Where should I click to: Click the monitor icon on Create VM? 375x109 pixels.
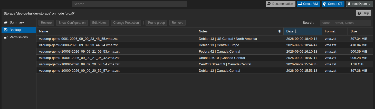pos(300,4)
